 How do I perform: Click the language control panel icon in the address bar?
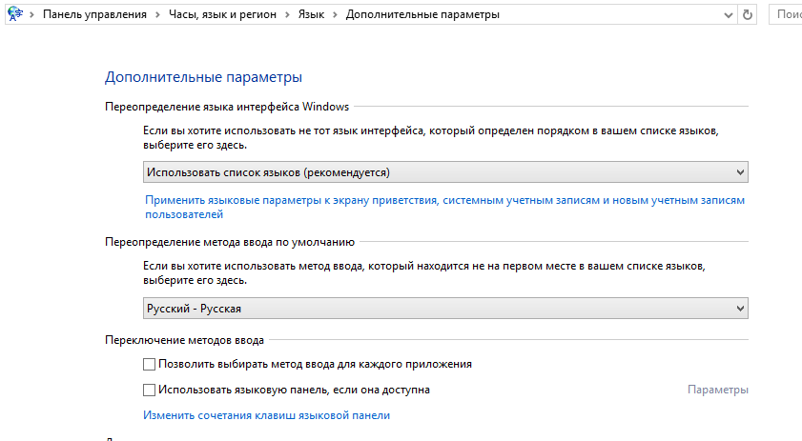(x=14, y=14)
